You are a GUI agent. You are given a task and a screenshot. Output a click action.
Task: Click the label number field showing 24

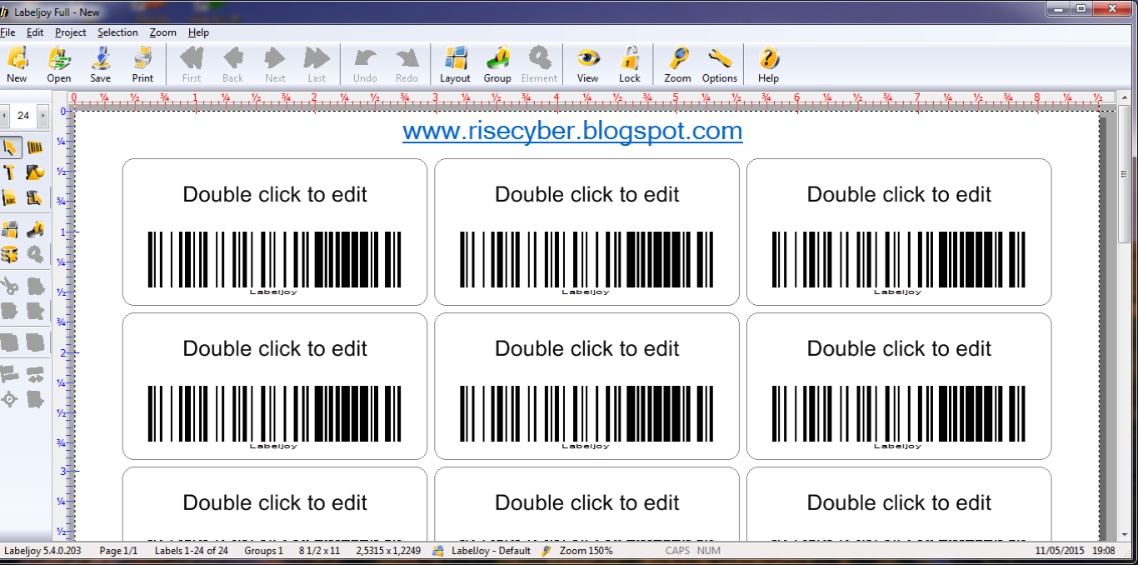(23, 116)
